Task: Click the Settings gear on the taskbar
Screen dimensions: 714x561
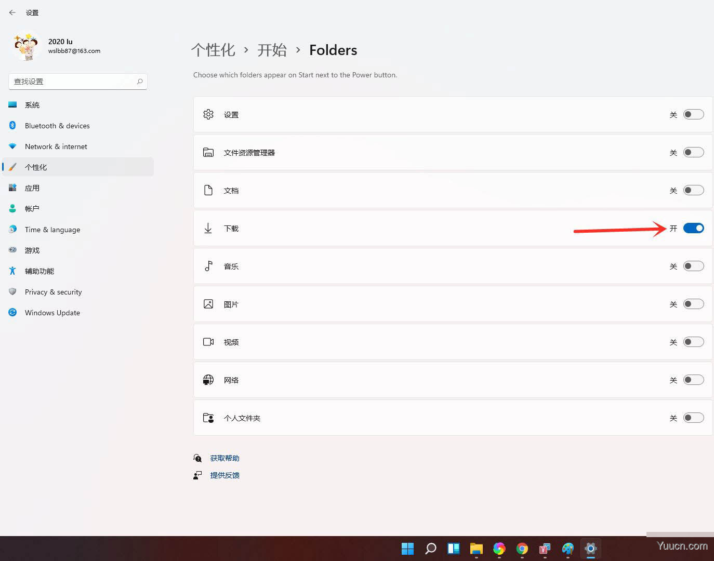Action: click(591, 549)
